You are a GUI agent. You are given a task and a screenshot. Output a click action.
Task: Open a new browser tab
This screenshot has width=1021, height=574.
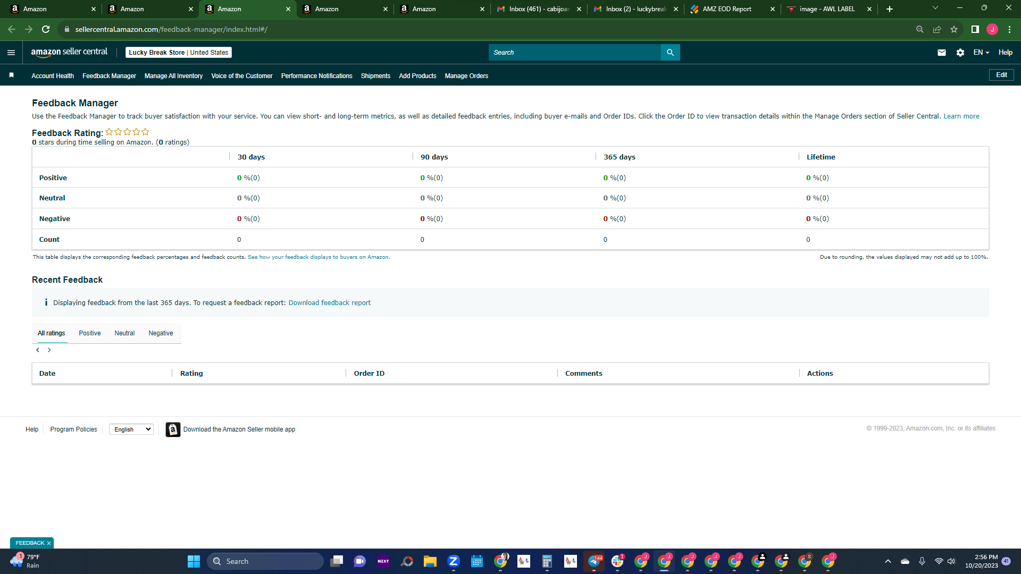[x=890, y=9]
